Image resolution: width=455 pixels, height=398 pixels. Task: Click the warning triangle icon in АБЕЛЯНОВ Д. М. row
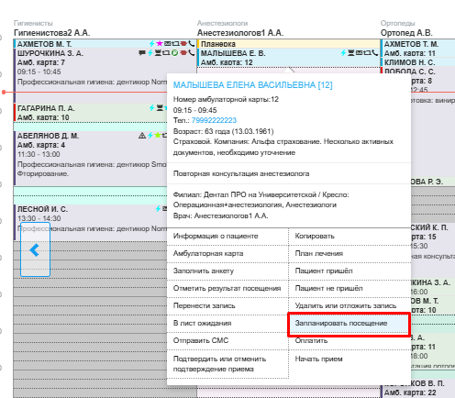point(142,135)
